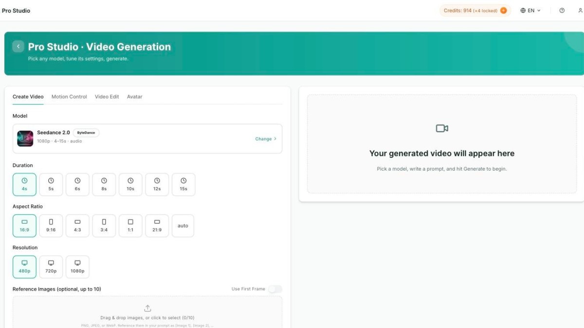
Task: Click "Your generated video will appear here"
Action: tap(442, 154)
